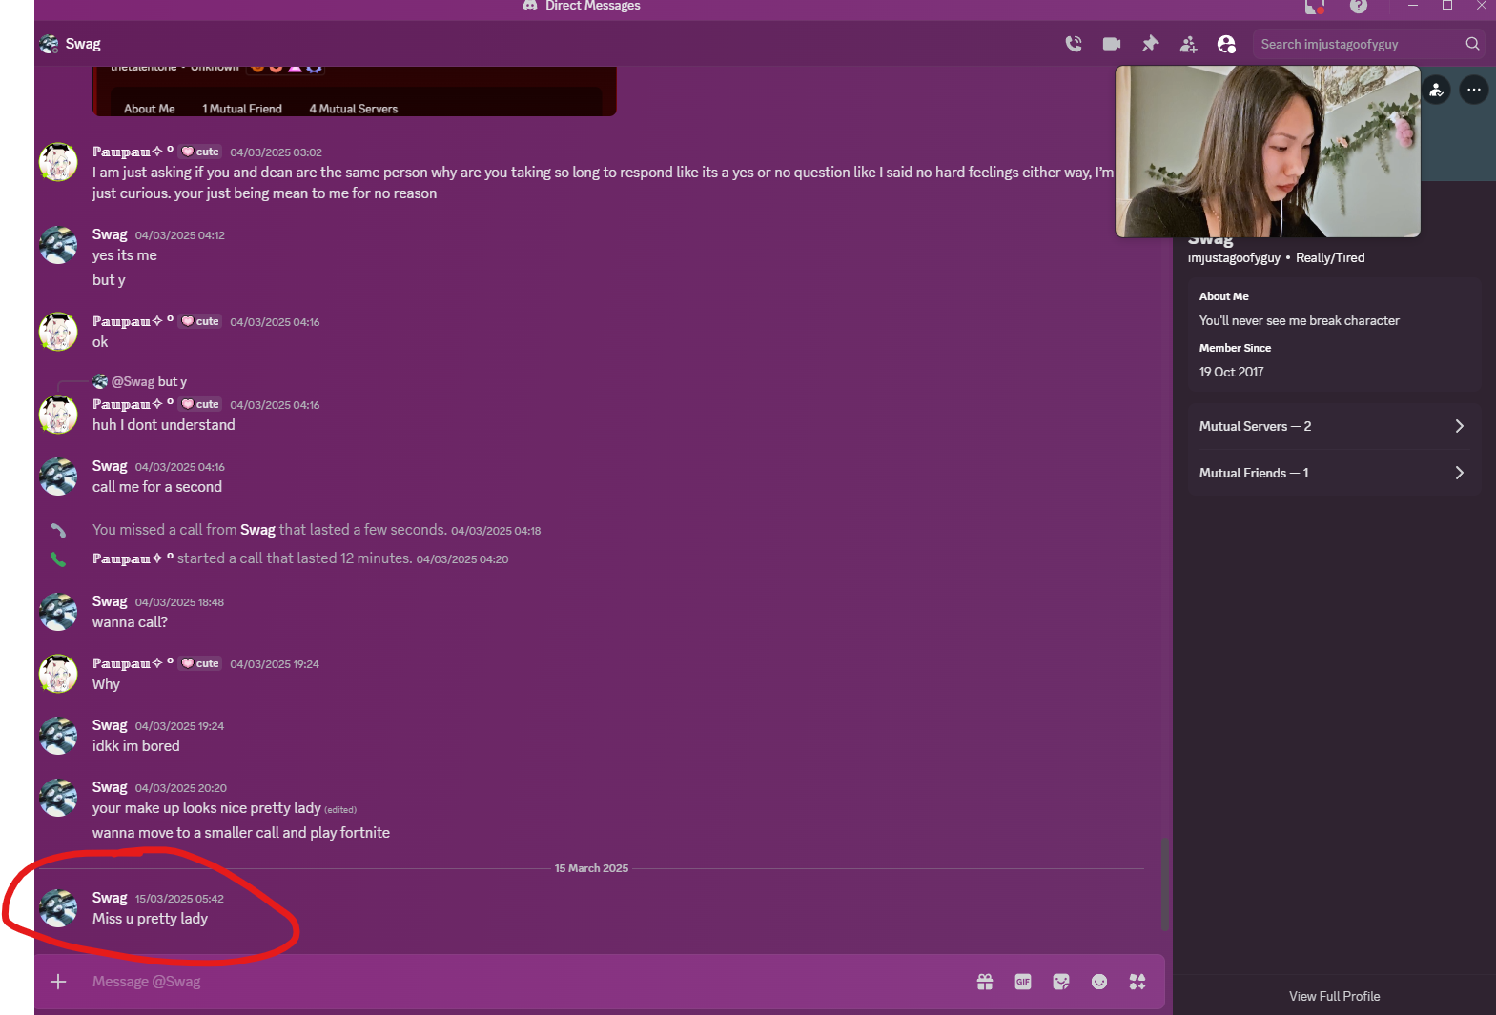This screenshot has height=1015, width=1496.
Task: Click the green started call icon
Action: point(58,559)
